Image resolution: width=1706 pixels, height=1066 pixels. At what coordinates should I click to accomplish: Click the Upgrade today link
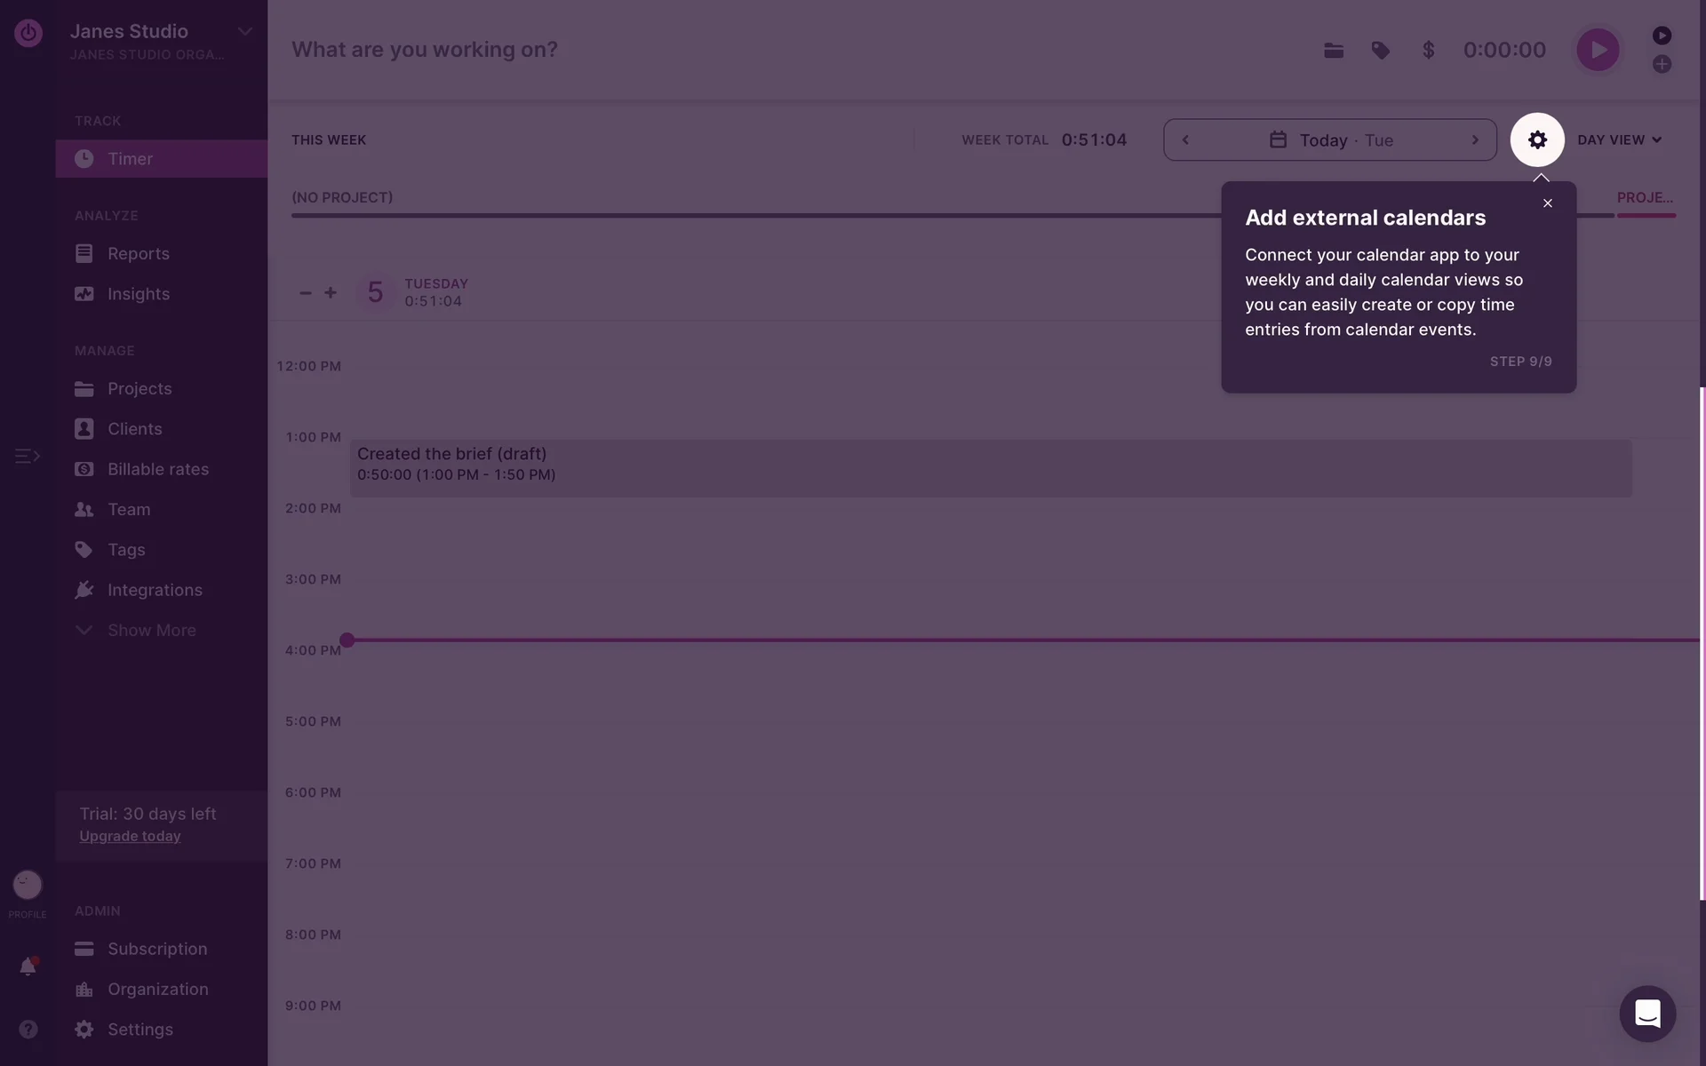[x=130, y=836]
